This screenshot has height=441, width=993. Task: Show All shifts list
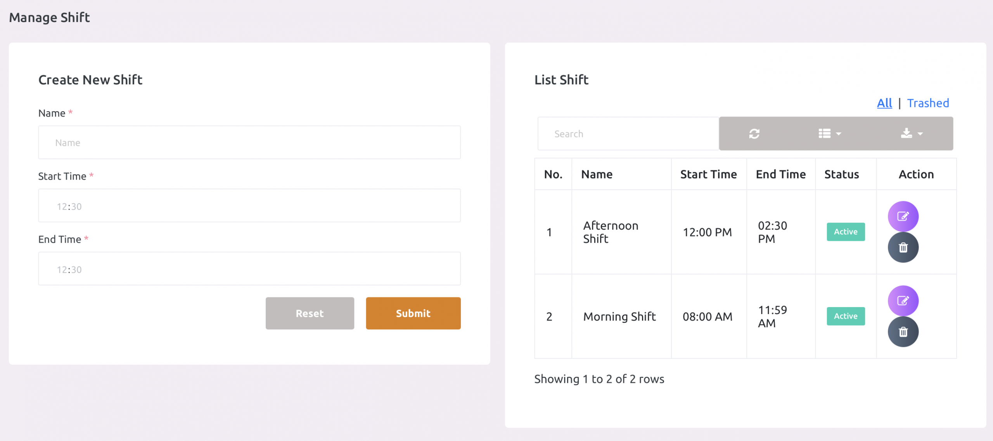(884, 103)
